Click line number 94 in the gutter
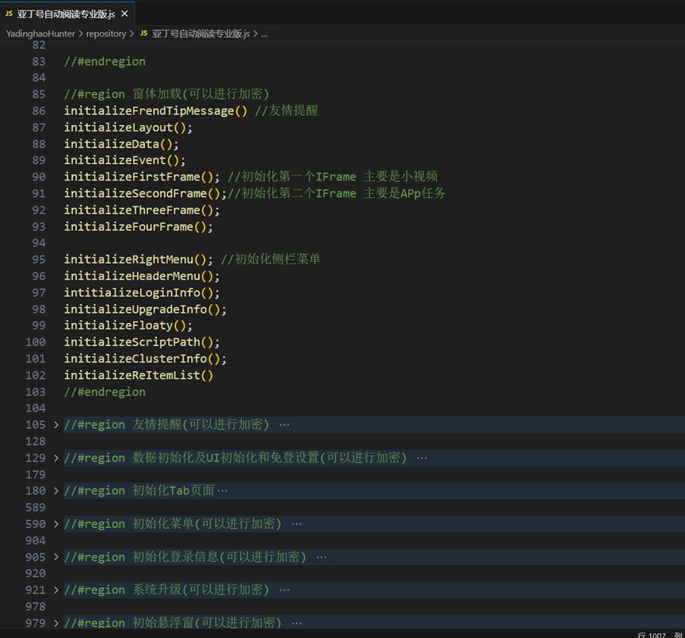Viewport: 685px width, 638px height. tap(39, 243)
